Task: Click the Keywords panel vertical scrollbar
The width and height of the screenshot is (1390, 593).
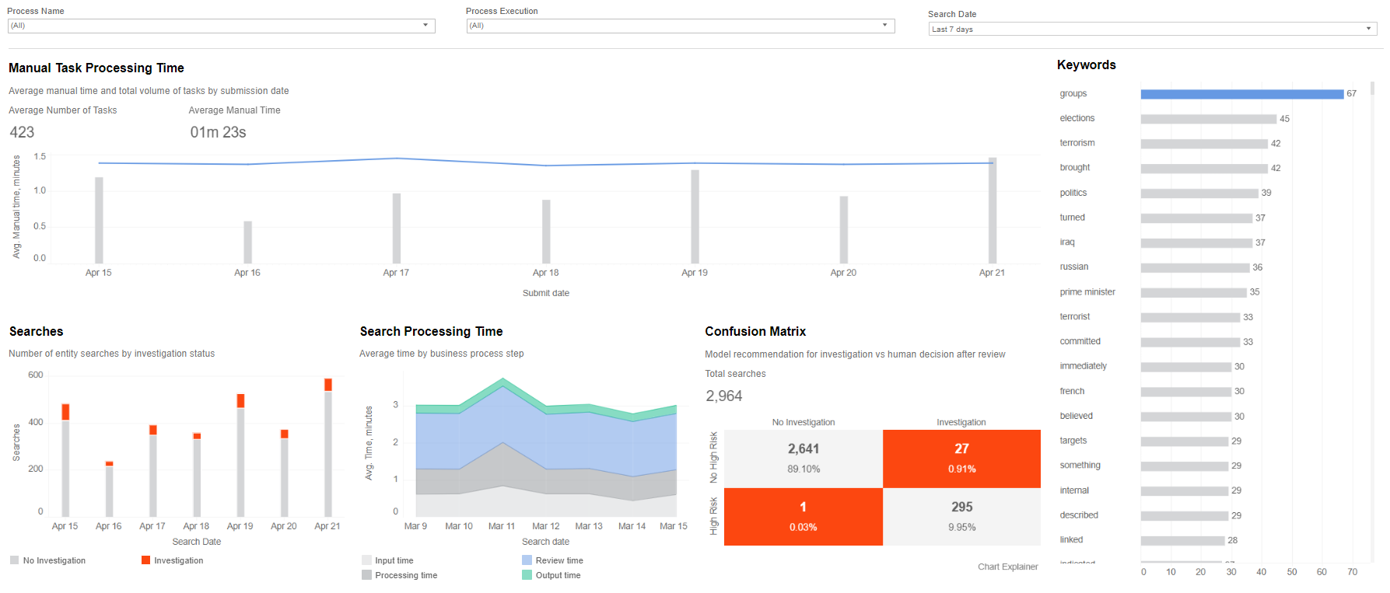Action: coord(1372,319)
